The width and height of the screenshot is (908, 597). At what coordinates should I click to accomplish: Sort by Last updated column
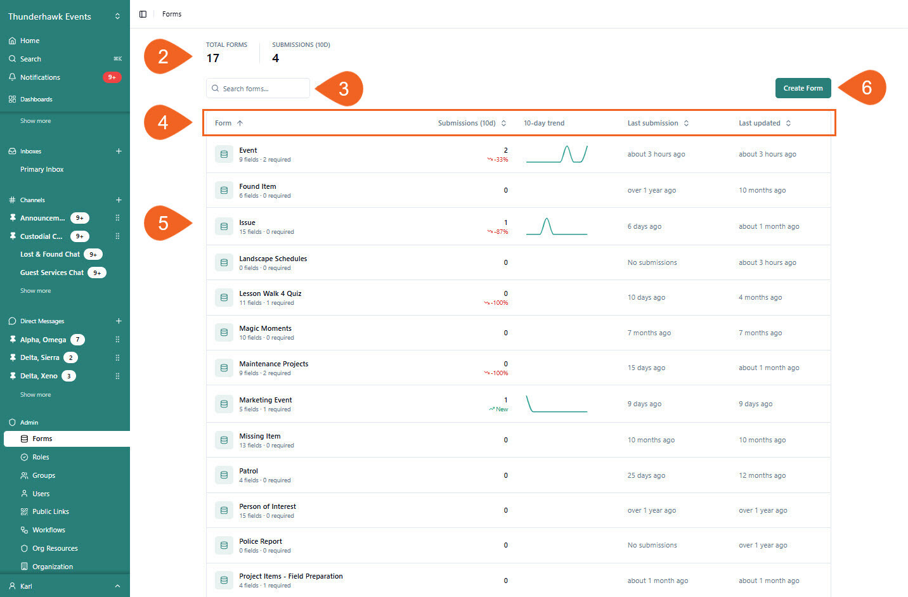point(765,124)
